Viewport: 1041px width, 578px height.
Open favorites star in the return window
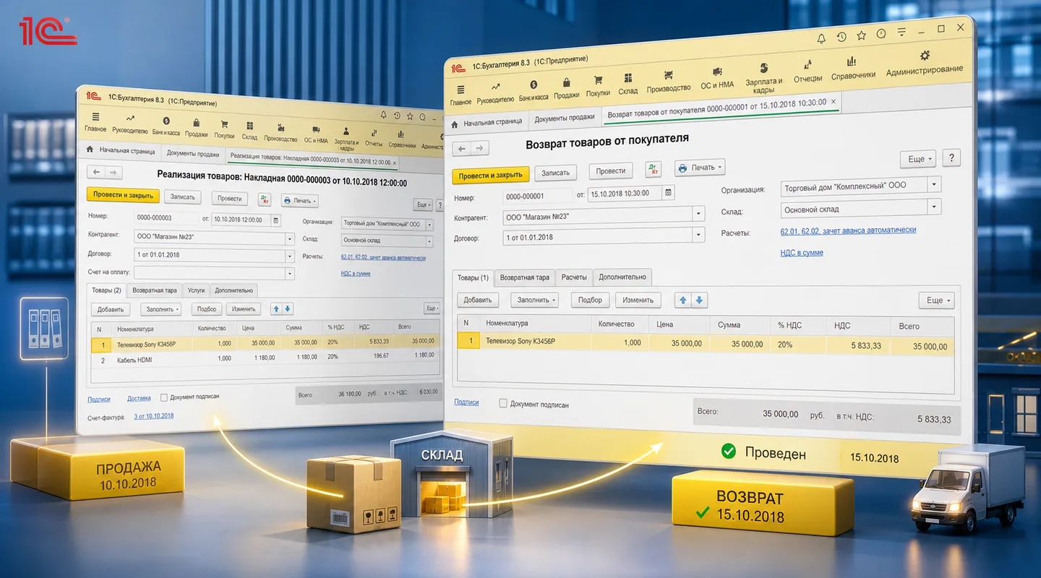click(x=861, y=35)
